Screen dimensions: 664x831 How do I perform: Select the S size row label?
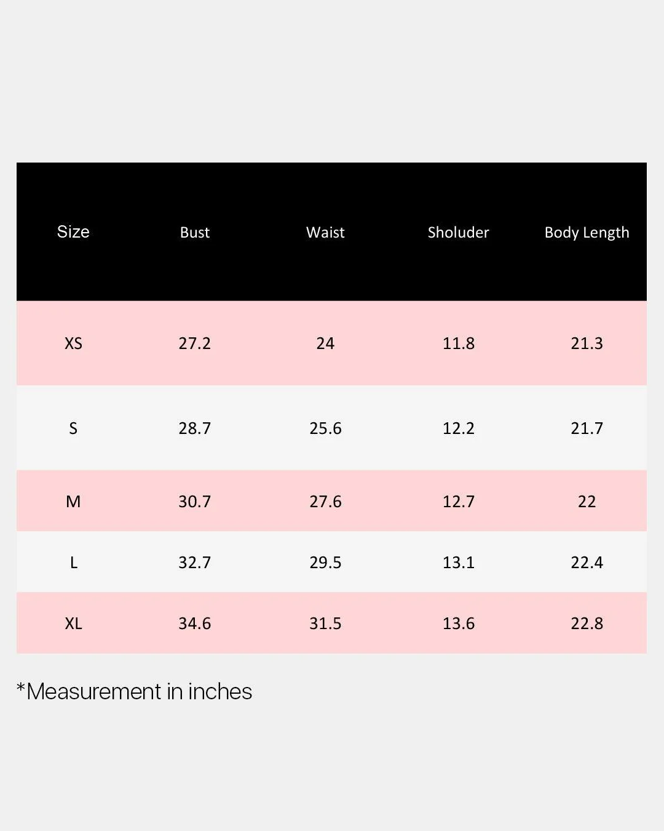point(73,428)
